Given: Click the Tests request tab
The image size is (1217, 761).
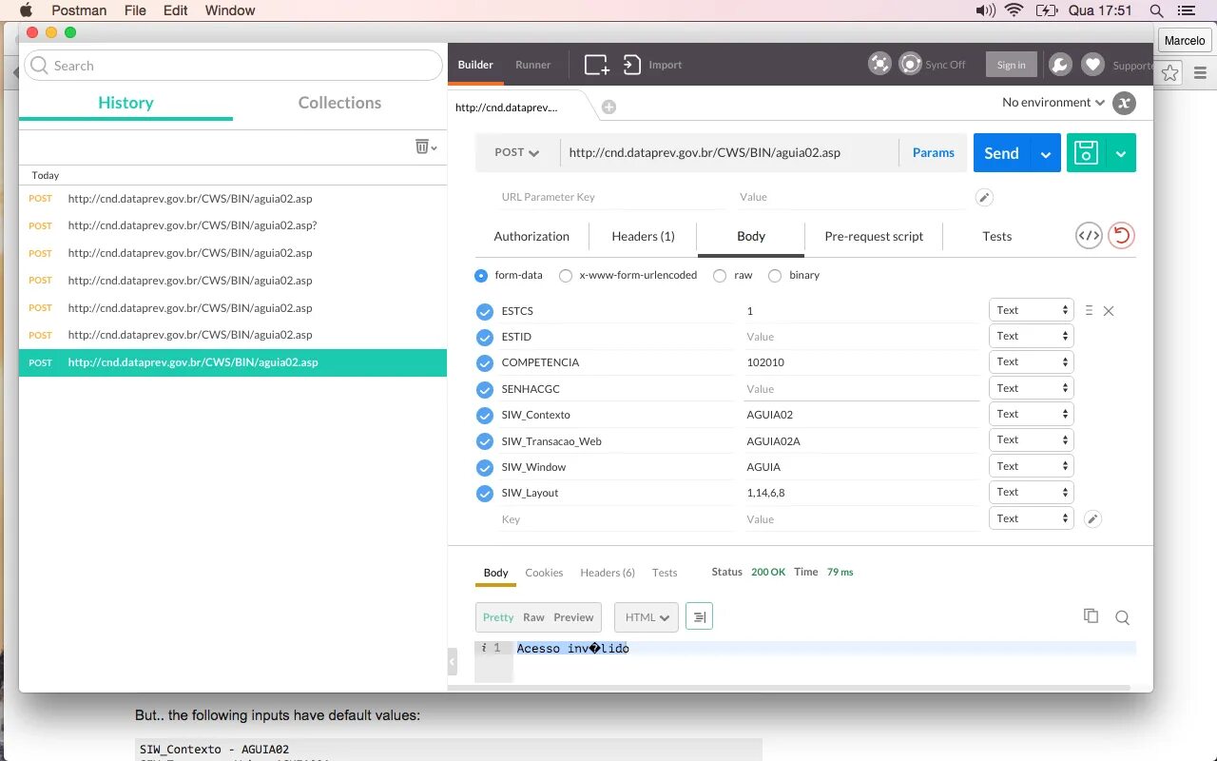Looking at the screenshot, I should click(x=996, y=236).
